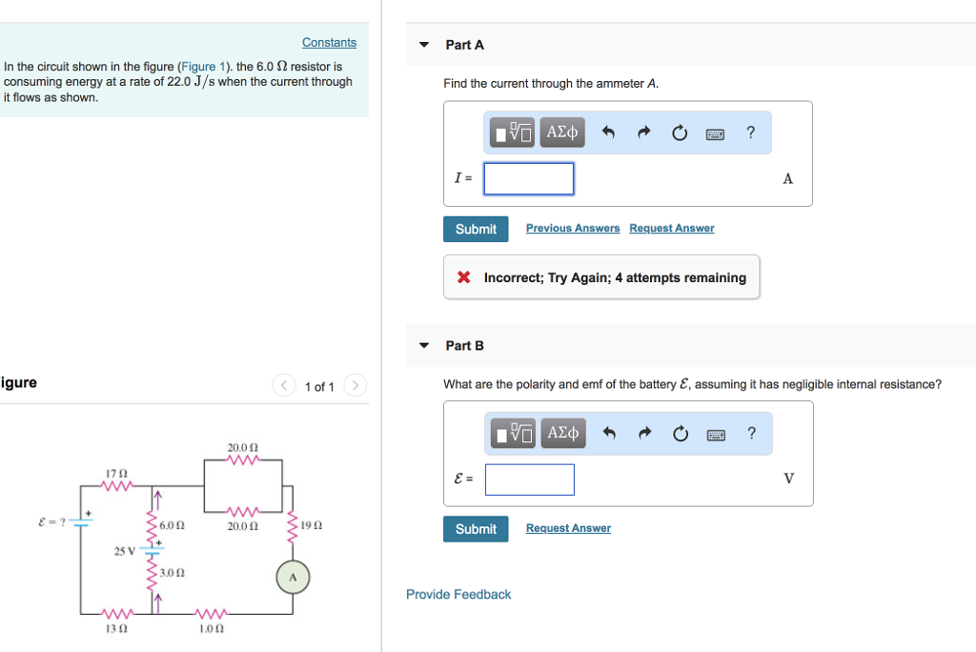976x652 pixels.
Task: Click the help question mark in Part B toolbar
Action: [x=751, y=433]
